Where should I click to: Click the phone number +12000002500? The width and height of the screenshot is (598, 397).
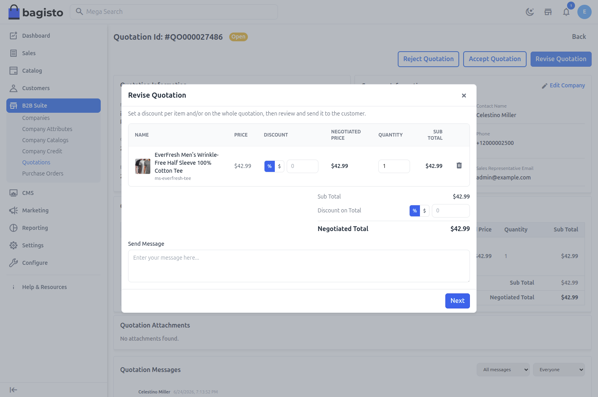pos(495,143)
